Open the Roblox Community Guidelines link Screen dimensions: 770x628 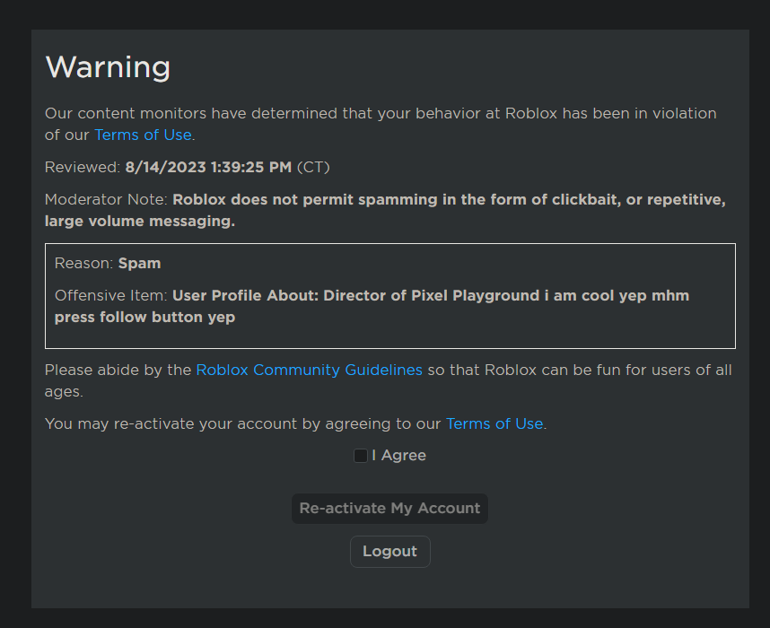point(309,370)
